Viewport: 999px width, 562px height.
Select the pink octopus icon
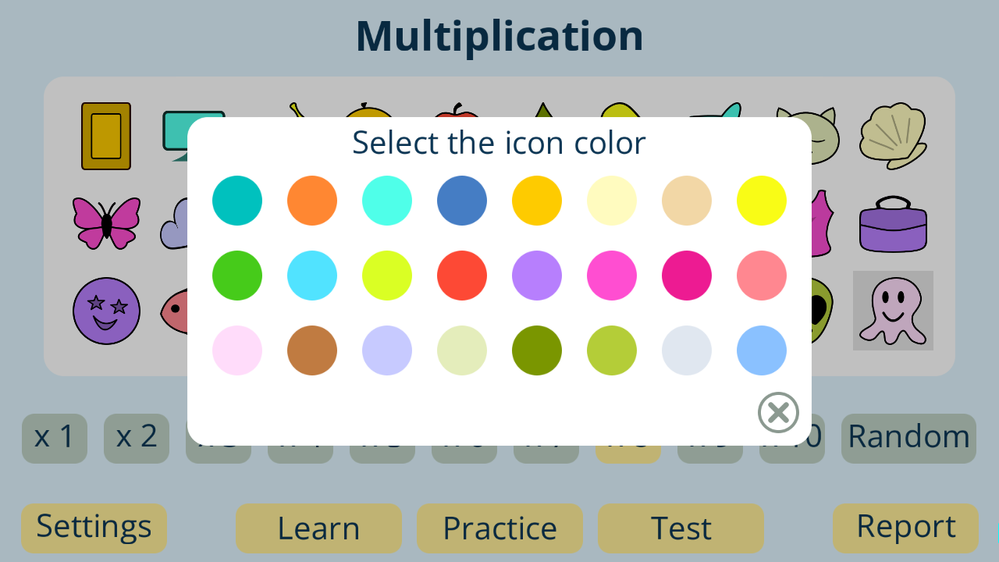[893, 311]
